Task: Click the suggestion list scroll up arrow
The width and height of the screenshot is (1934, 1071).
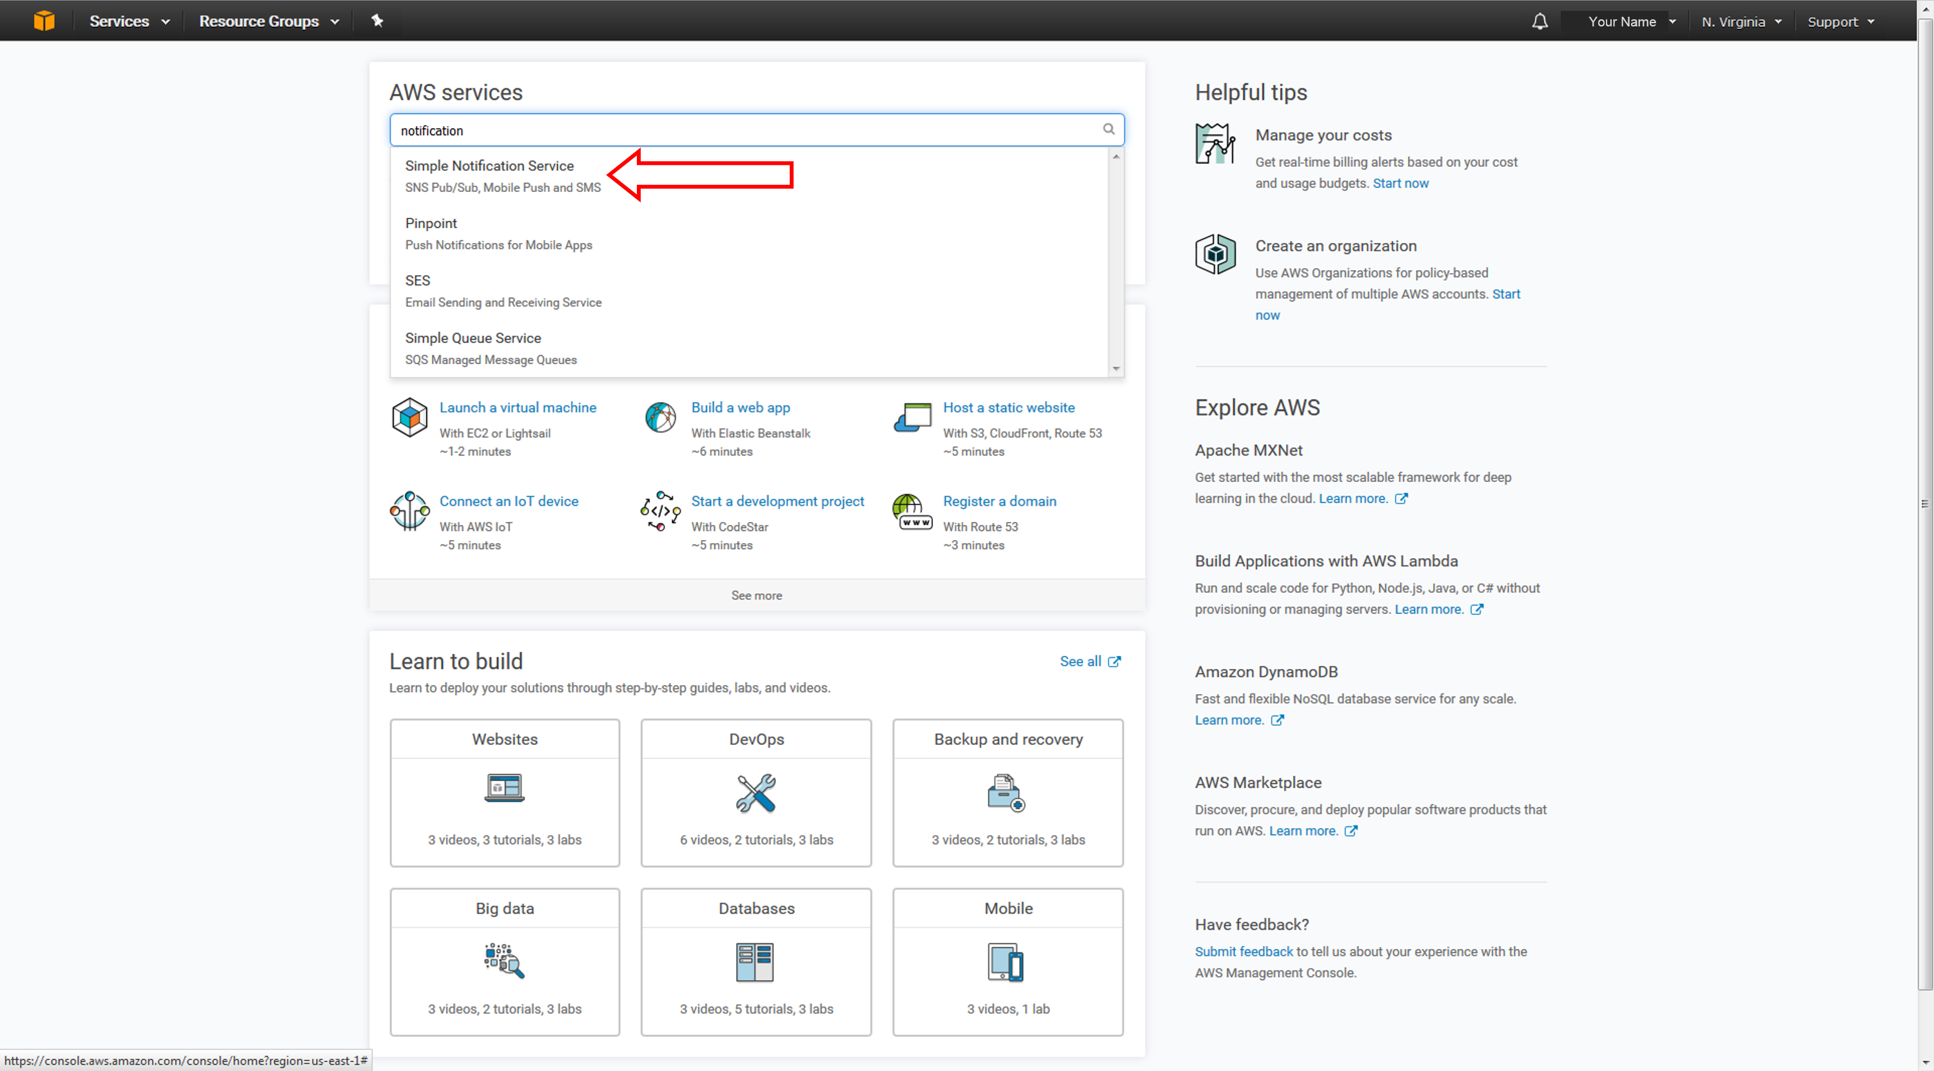Action: pyautogui.click(x=1117, y=156)
